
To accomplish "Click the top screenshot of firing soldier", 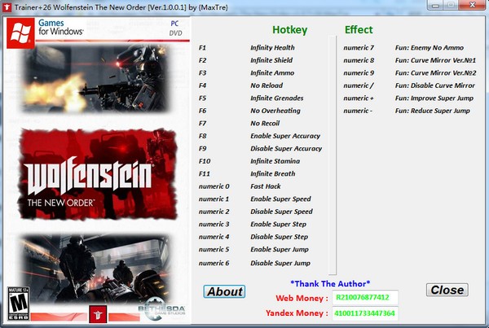I will (x=97, y=79).
